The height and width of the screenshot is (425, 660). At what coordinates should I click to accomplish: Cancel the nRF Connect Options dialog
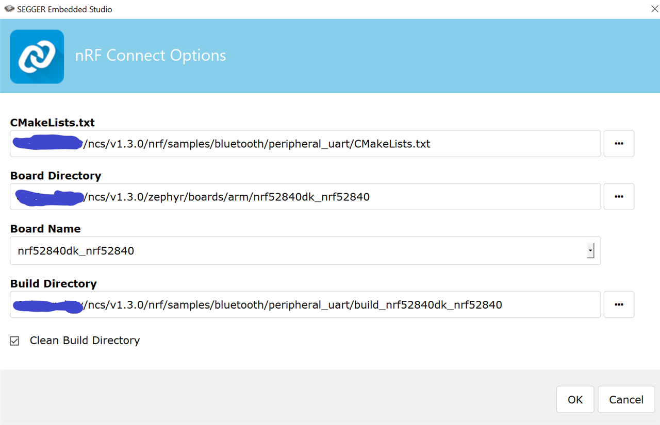click(626, 399)
